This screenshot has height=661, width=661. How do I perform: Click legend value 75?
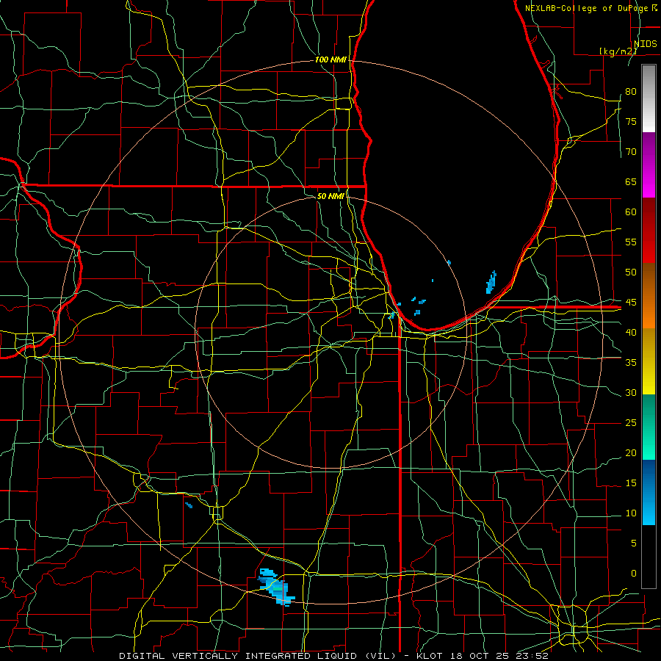631,122
